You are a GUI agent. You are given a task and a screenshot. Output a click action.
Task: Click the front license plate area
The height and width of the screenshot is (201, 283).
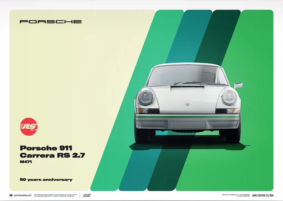pyautogui.click(x=187, y=125)
